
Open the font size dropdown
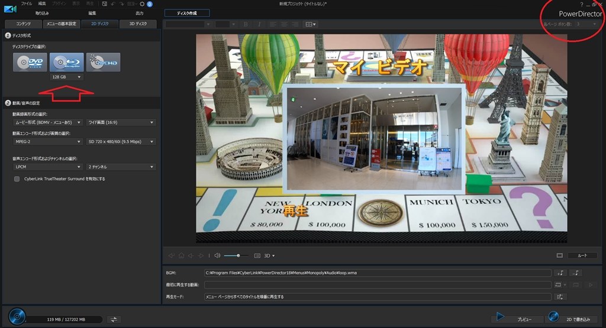point(225,24)
